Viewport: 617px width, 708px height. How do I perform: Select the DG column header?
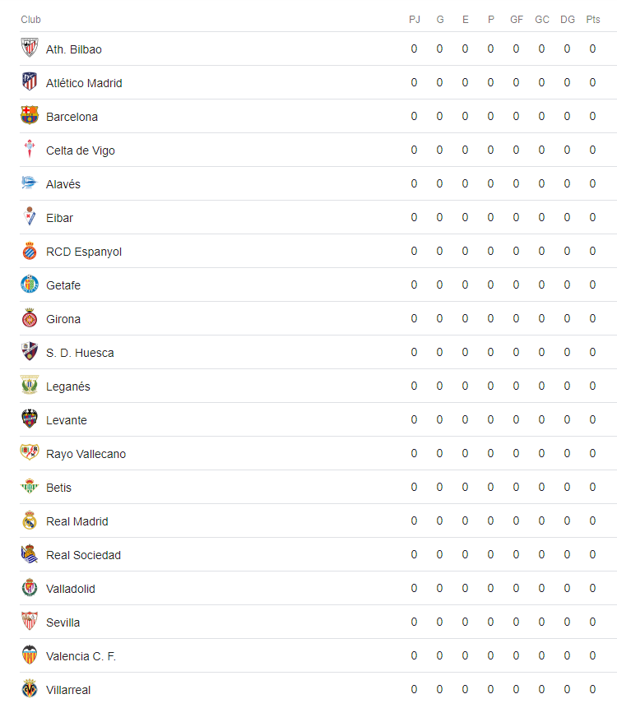pos(568,20)
